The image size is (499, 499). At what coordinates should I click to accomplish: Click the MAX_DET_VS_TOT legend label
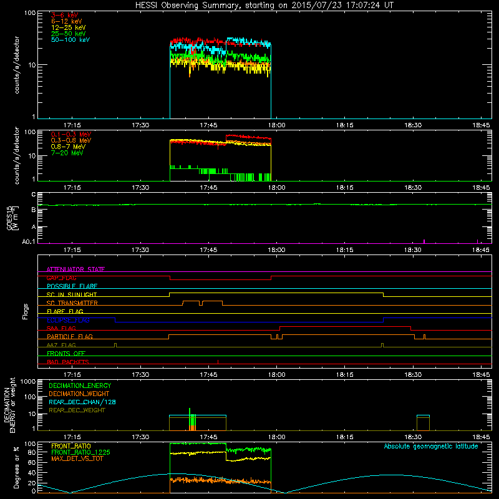[77, 458]
